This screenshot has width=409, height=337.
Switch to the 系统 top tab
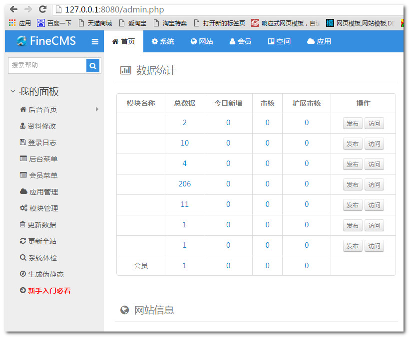[163, 41]
